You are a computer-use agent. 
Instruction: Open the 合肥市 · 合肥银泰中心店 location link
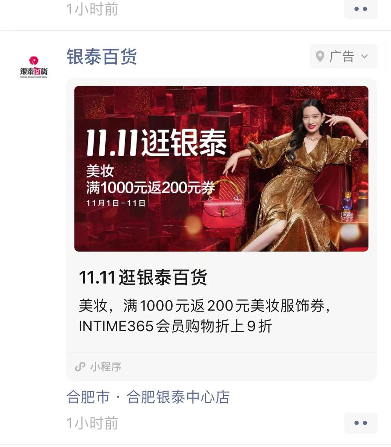point(148,397)
